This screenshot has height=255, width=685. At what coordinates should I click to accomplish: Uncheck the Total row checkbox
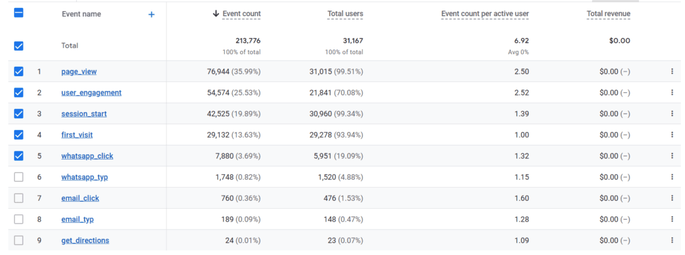(19, 46)
